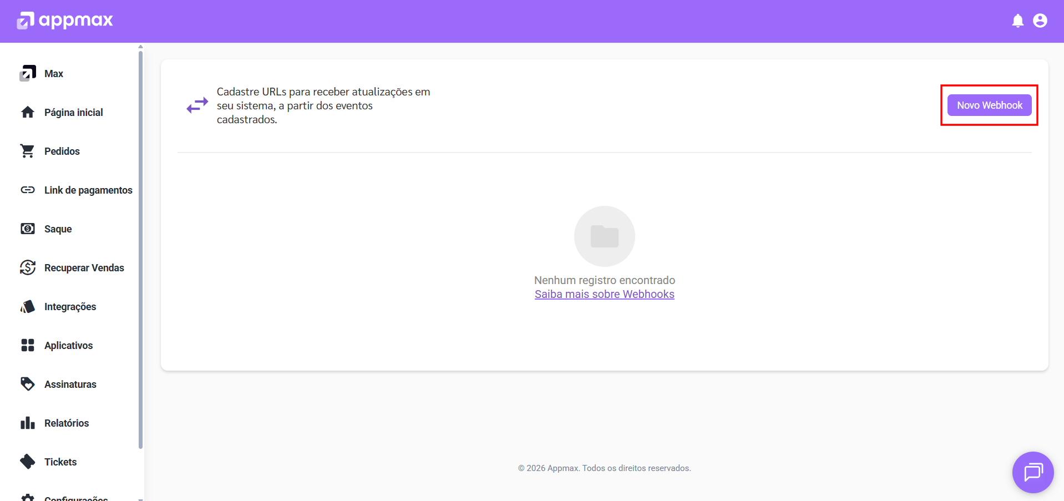Click the Tickets icon in sidebar
Image resolution: width=1064 pixels, height=501 pixels.
coord(27,462)
